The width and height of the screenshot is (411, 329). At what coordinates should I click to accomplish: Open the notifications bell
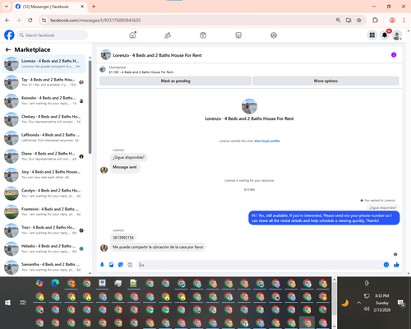385,35
